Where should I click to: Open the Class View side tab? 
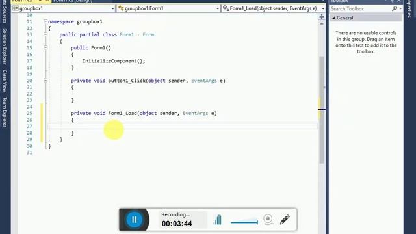(5, 81)
